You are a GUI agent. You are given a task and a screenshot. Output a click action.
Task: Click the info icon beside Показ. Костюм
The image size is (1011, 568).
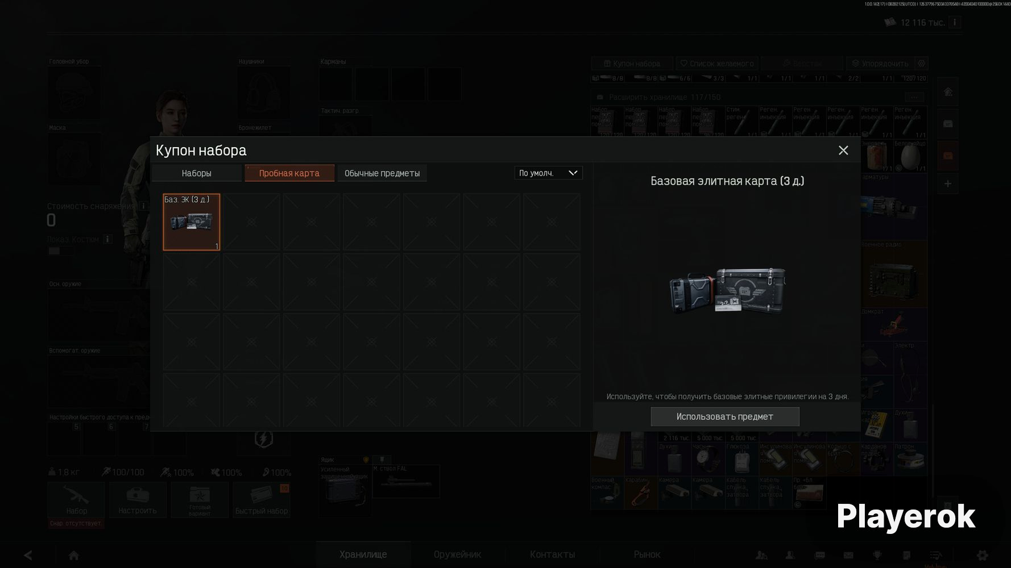[x=107, y=239]
